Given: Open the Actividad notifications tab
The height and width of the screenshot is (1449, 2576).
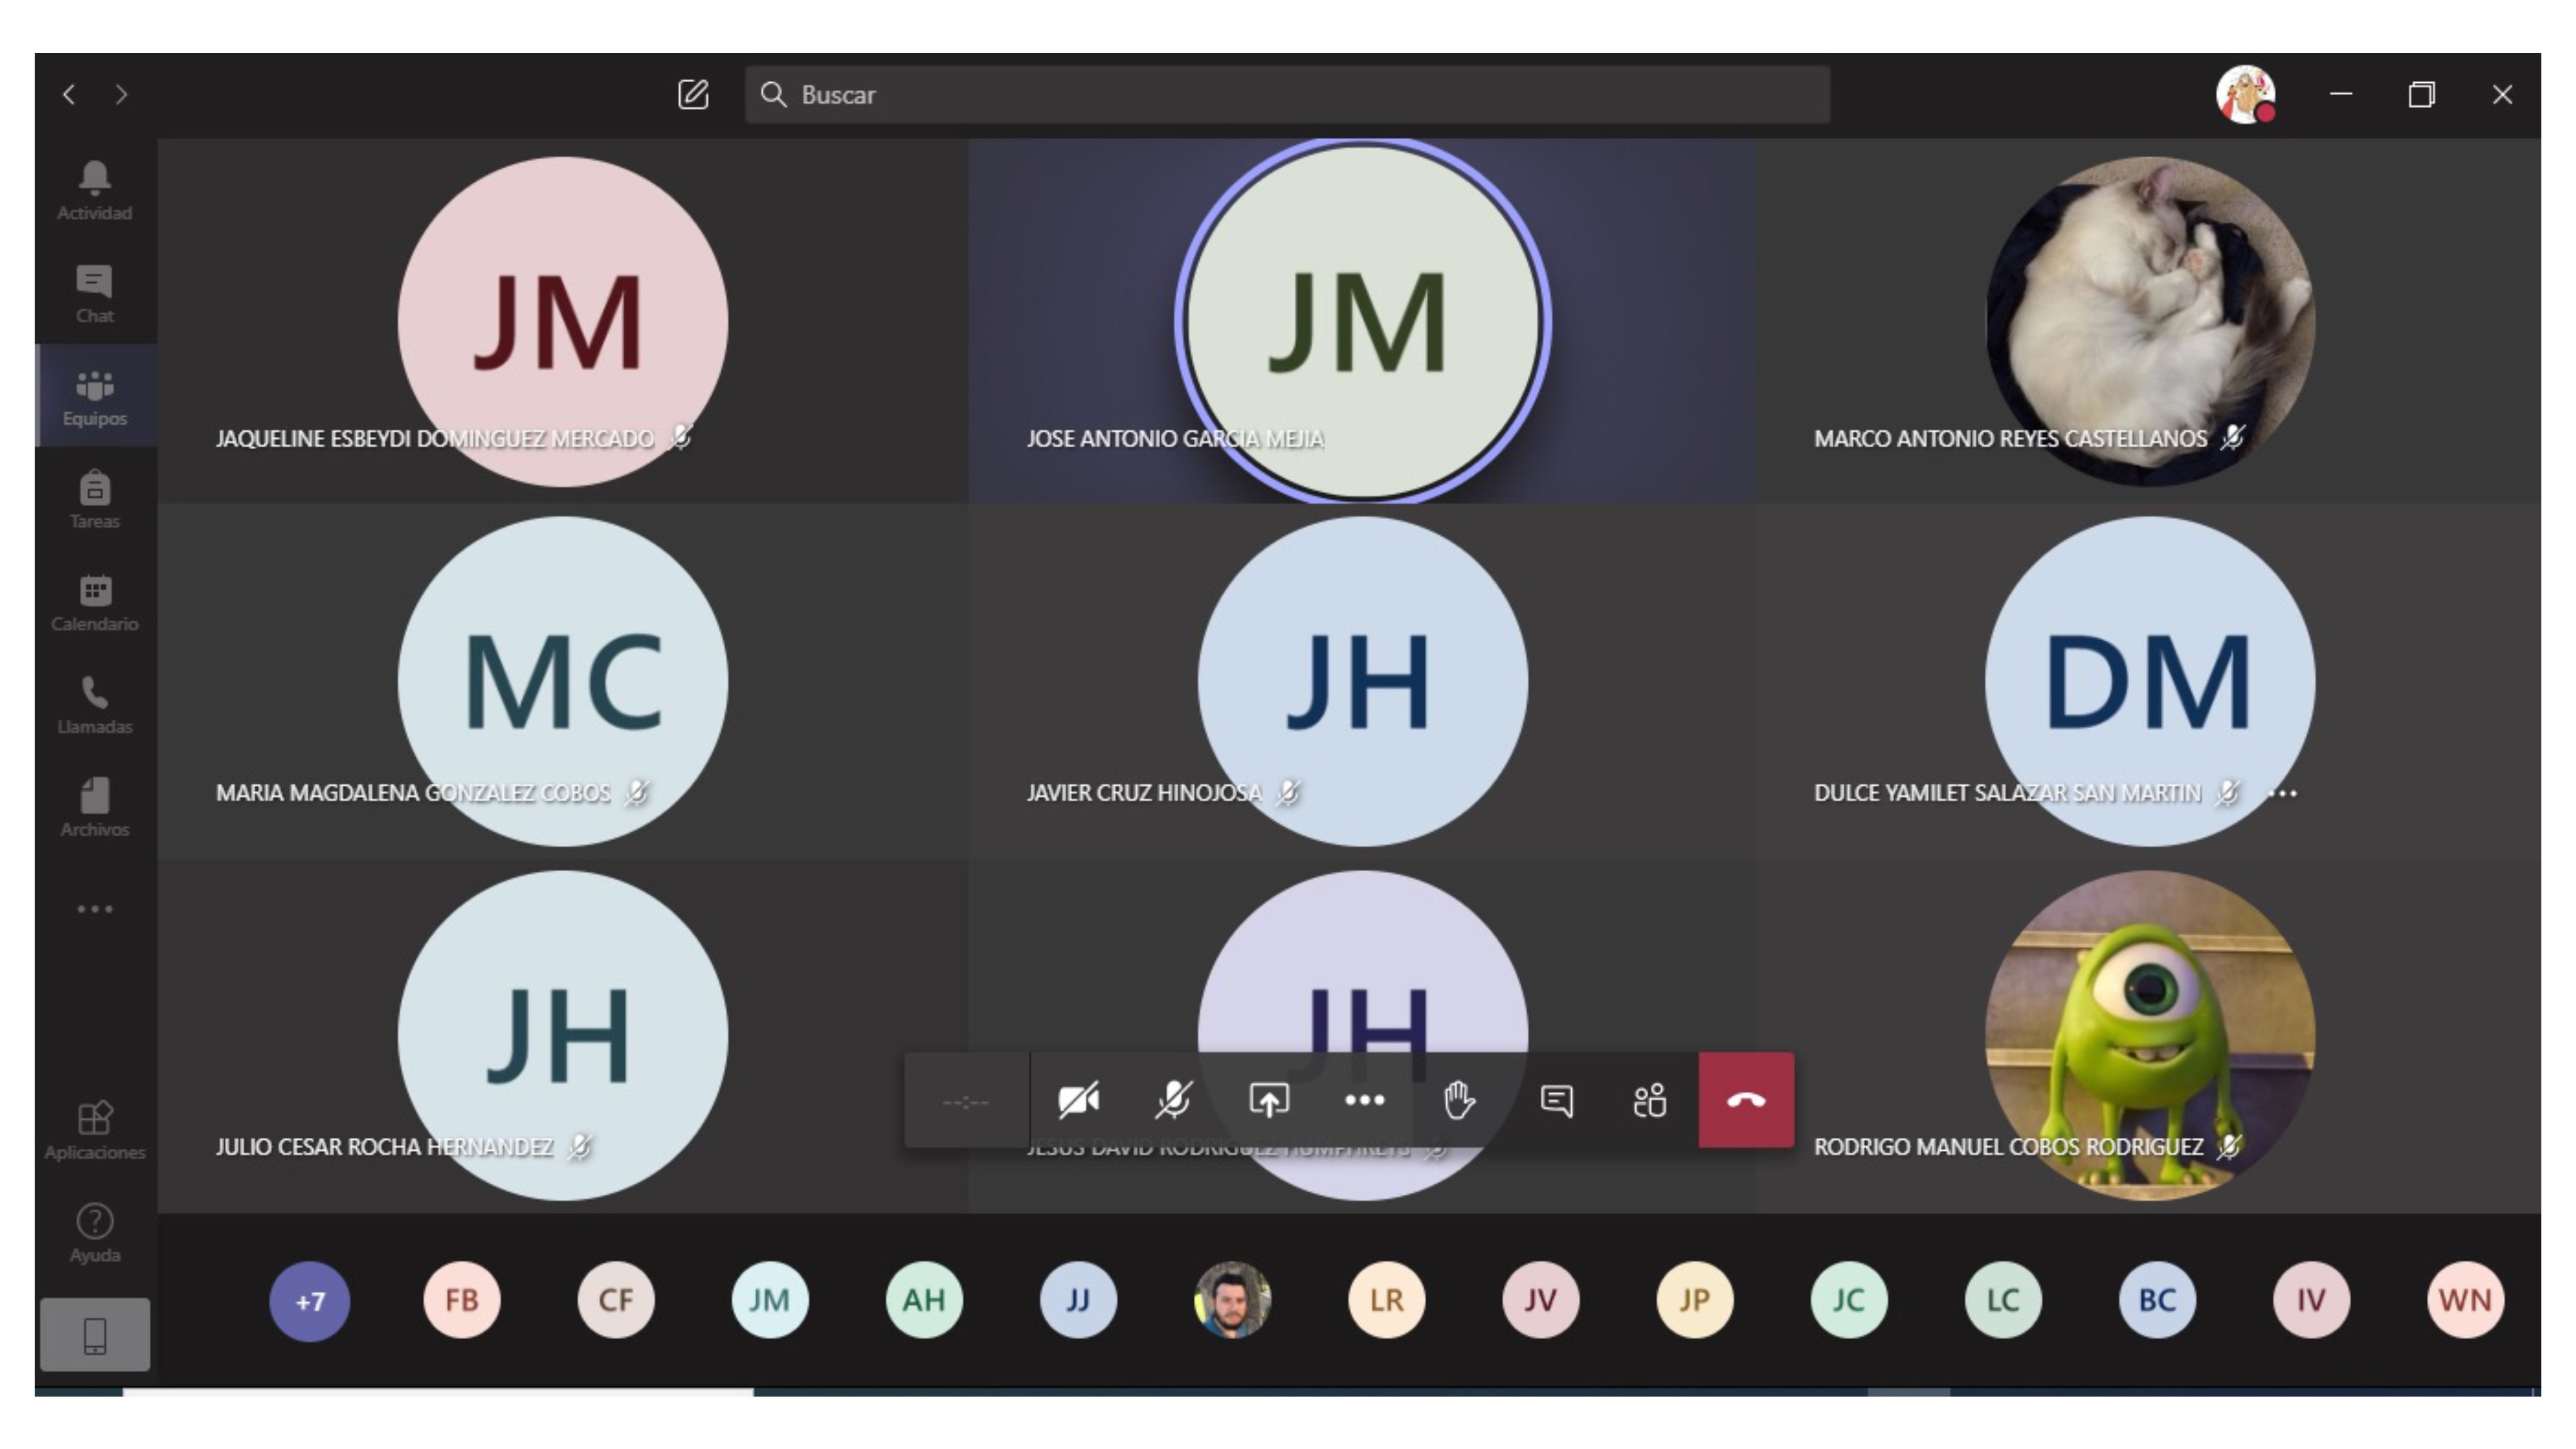Looking at the screenshot, I should (x=95, y=190).
